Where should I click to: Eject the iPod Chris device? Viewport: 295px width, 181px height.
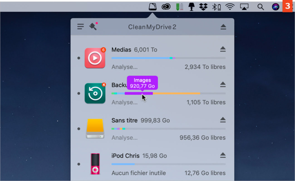[223, 155]
